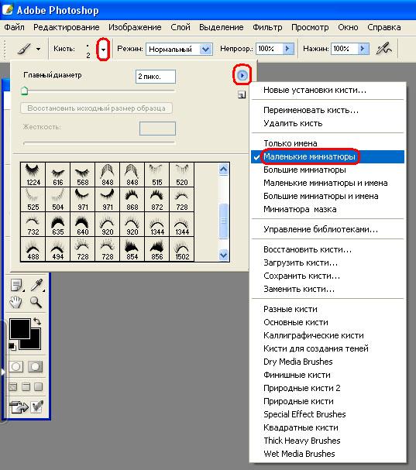This screenshot has height=470, width=416.
Task: Select the Eyedropper tool
Action: (x=37, y=285)
